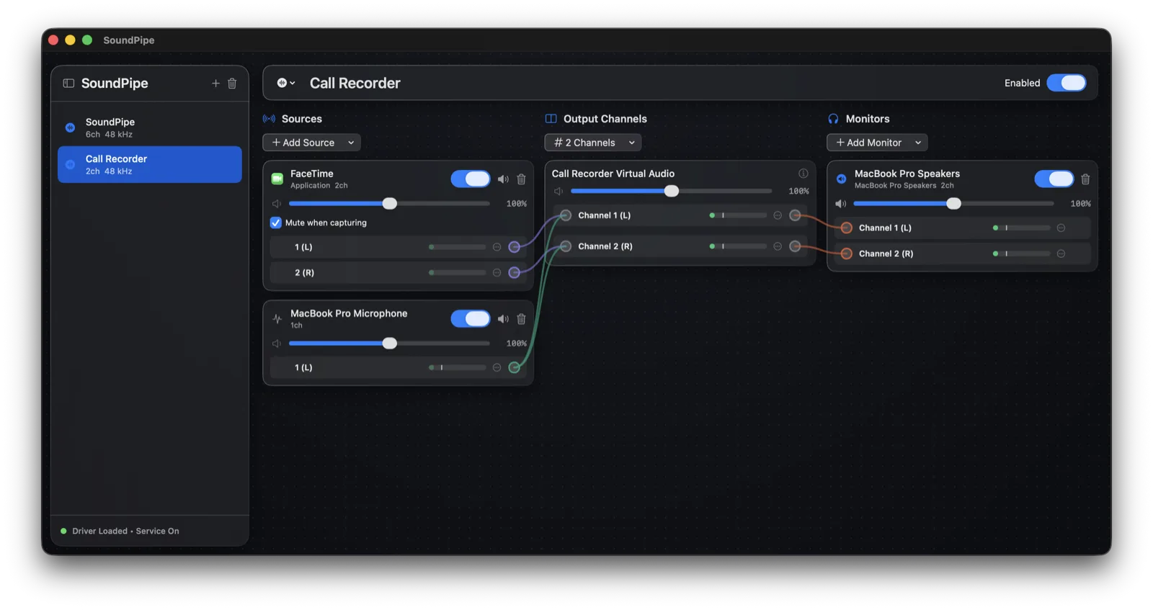The height and width of the screenshot is (610, 1153).
Task: Disable the Call Recorder Enabled switch
Action: tap(1067, 83)
